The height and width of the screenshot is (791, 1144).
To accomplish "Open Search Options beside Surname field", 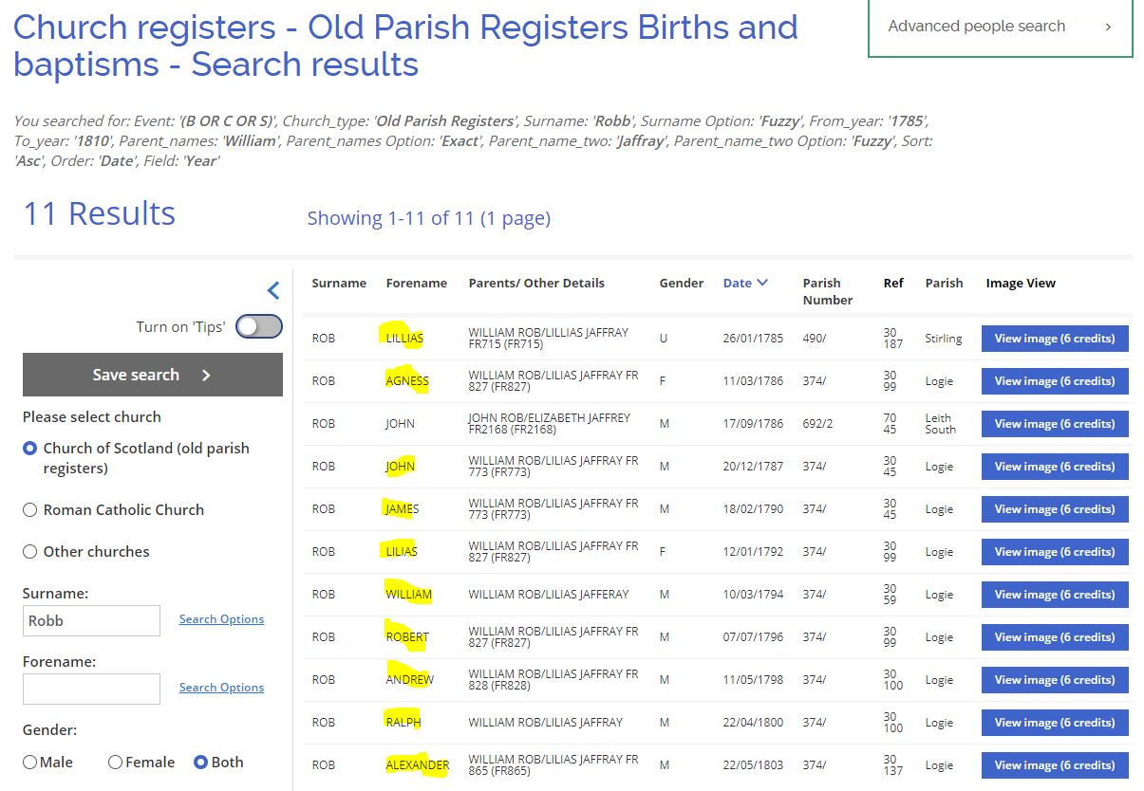I will (221, 619).
